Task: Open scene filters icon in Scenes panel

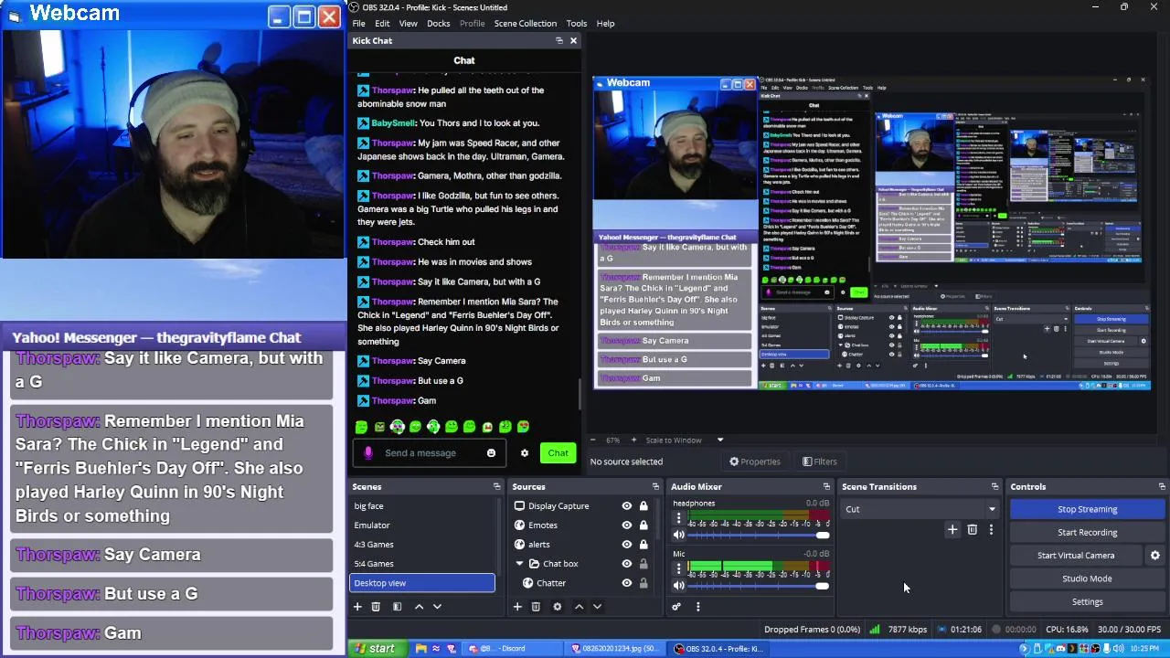Action: tap(397, 607)
